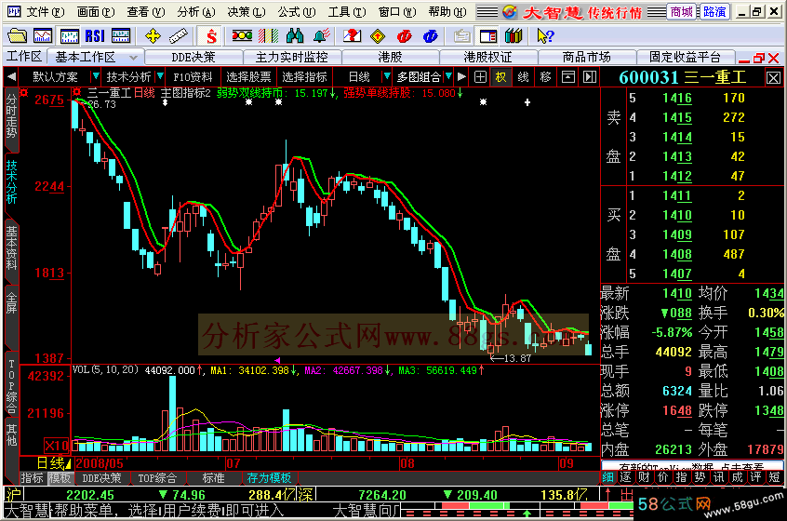Click the white plus marker above chart
The image size is (787, 521).
527,102
